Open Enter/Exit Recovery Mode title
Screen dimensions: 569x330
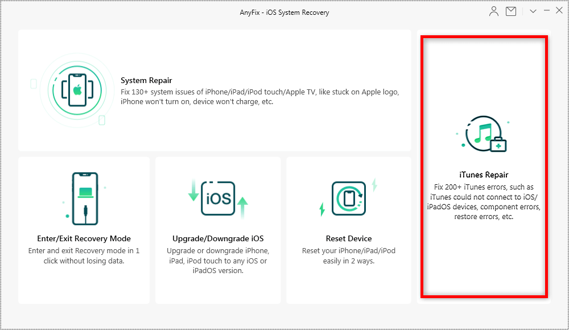point(84,238)
